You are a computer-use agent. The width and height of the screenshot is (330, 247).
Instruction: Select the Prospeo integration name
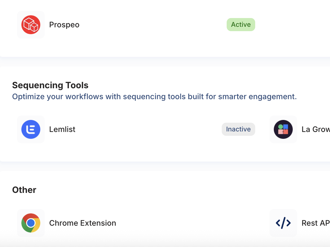coord(64,25)
